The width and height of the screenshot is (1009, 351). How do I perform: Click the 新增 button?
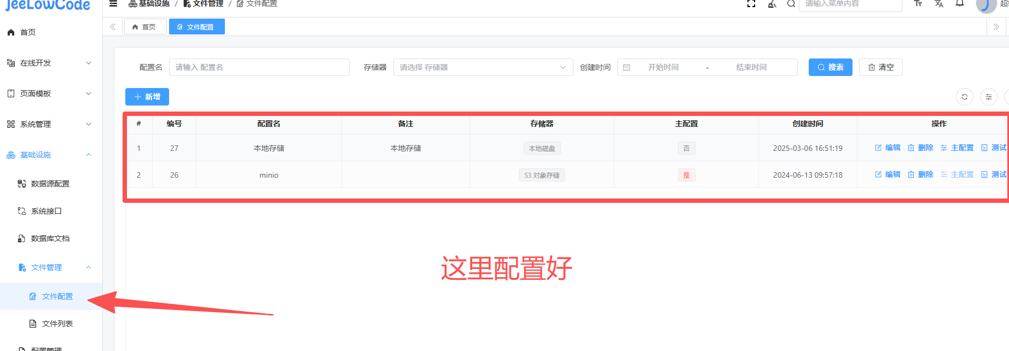coord(147,97)
